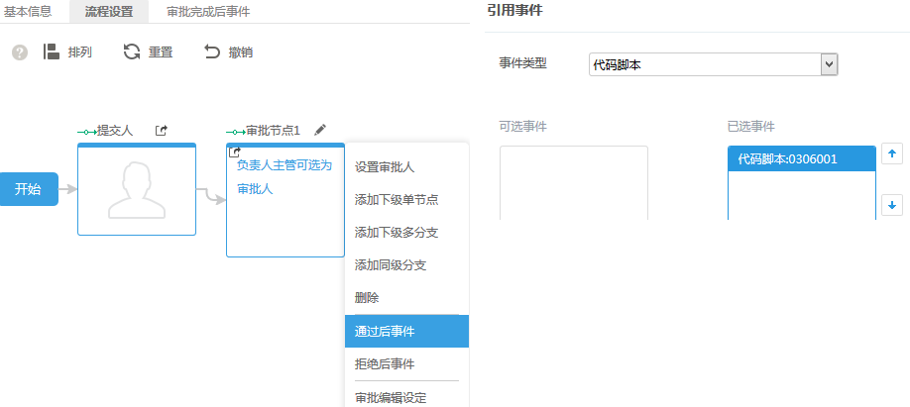
Task: Select 删除 in the context menu
Action: pyautogui.click(x=367, y=298)
